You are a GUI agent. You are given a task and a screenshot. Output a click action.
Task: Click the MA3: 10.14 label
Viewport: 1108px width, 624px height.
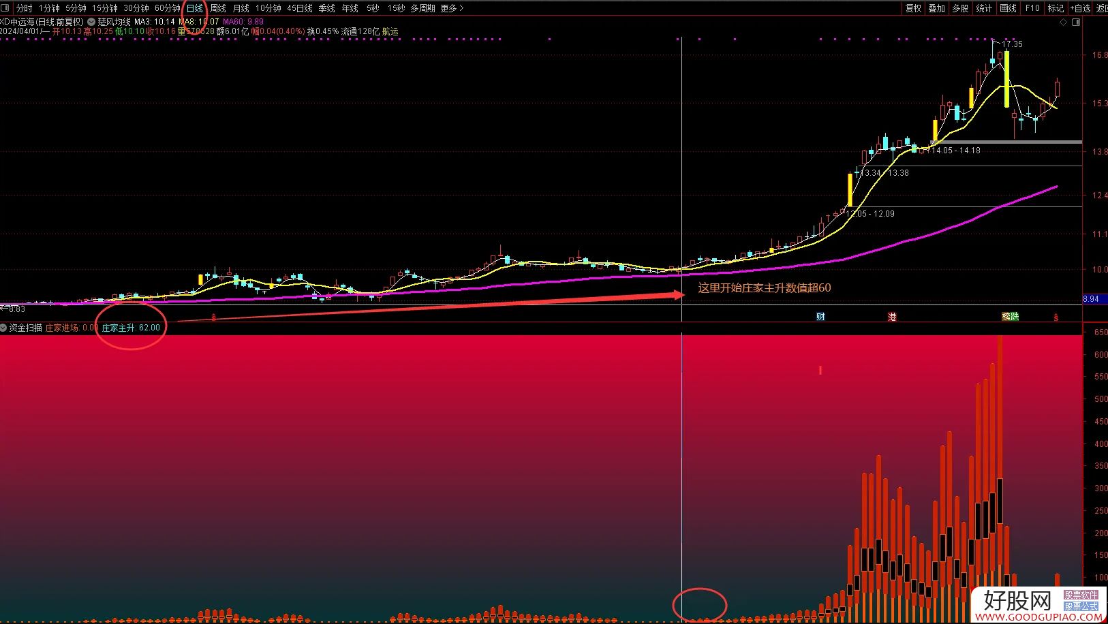155,22
